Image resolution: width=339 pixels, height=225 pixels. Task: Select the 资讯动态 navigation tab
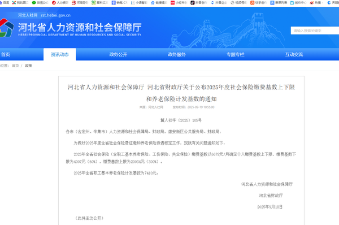coord(60,54)
